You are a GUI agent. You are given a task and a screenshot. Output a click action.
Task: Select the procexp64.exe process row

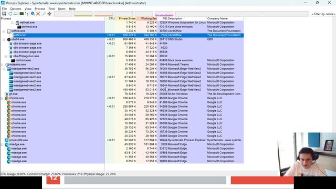tap(122, 140)
